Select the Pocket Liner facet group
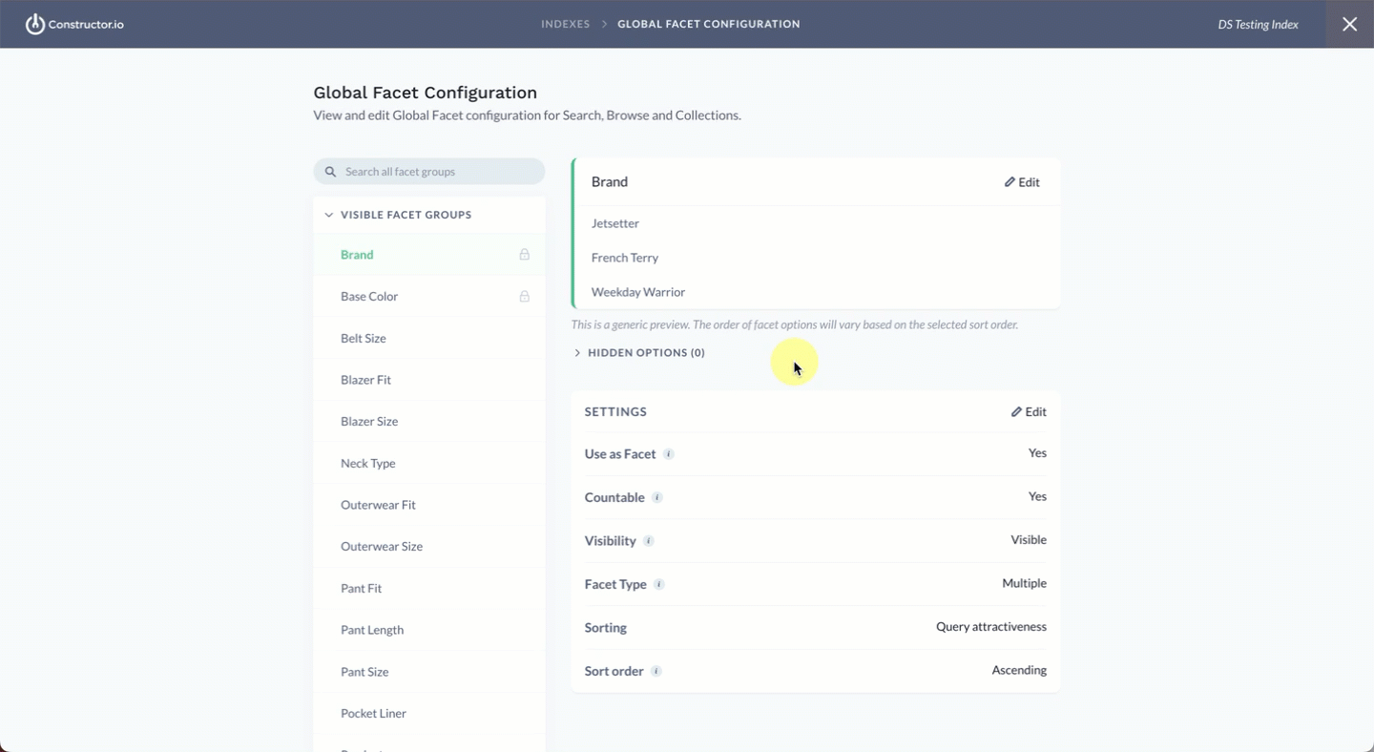Image resolution: width=1374 pixels, height=752 pixels. coord(429,713)
